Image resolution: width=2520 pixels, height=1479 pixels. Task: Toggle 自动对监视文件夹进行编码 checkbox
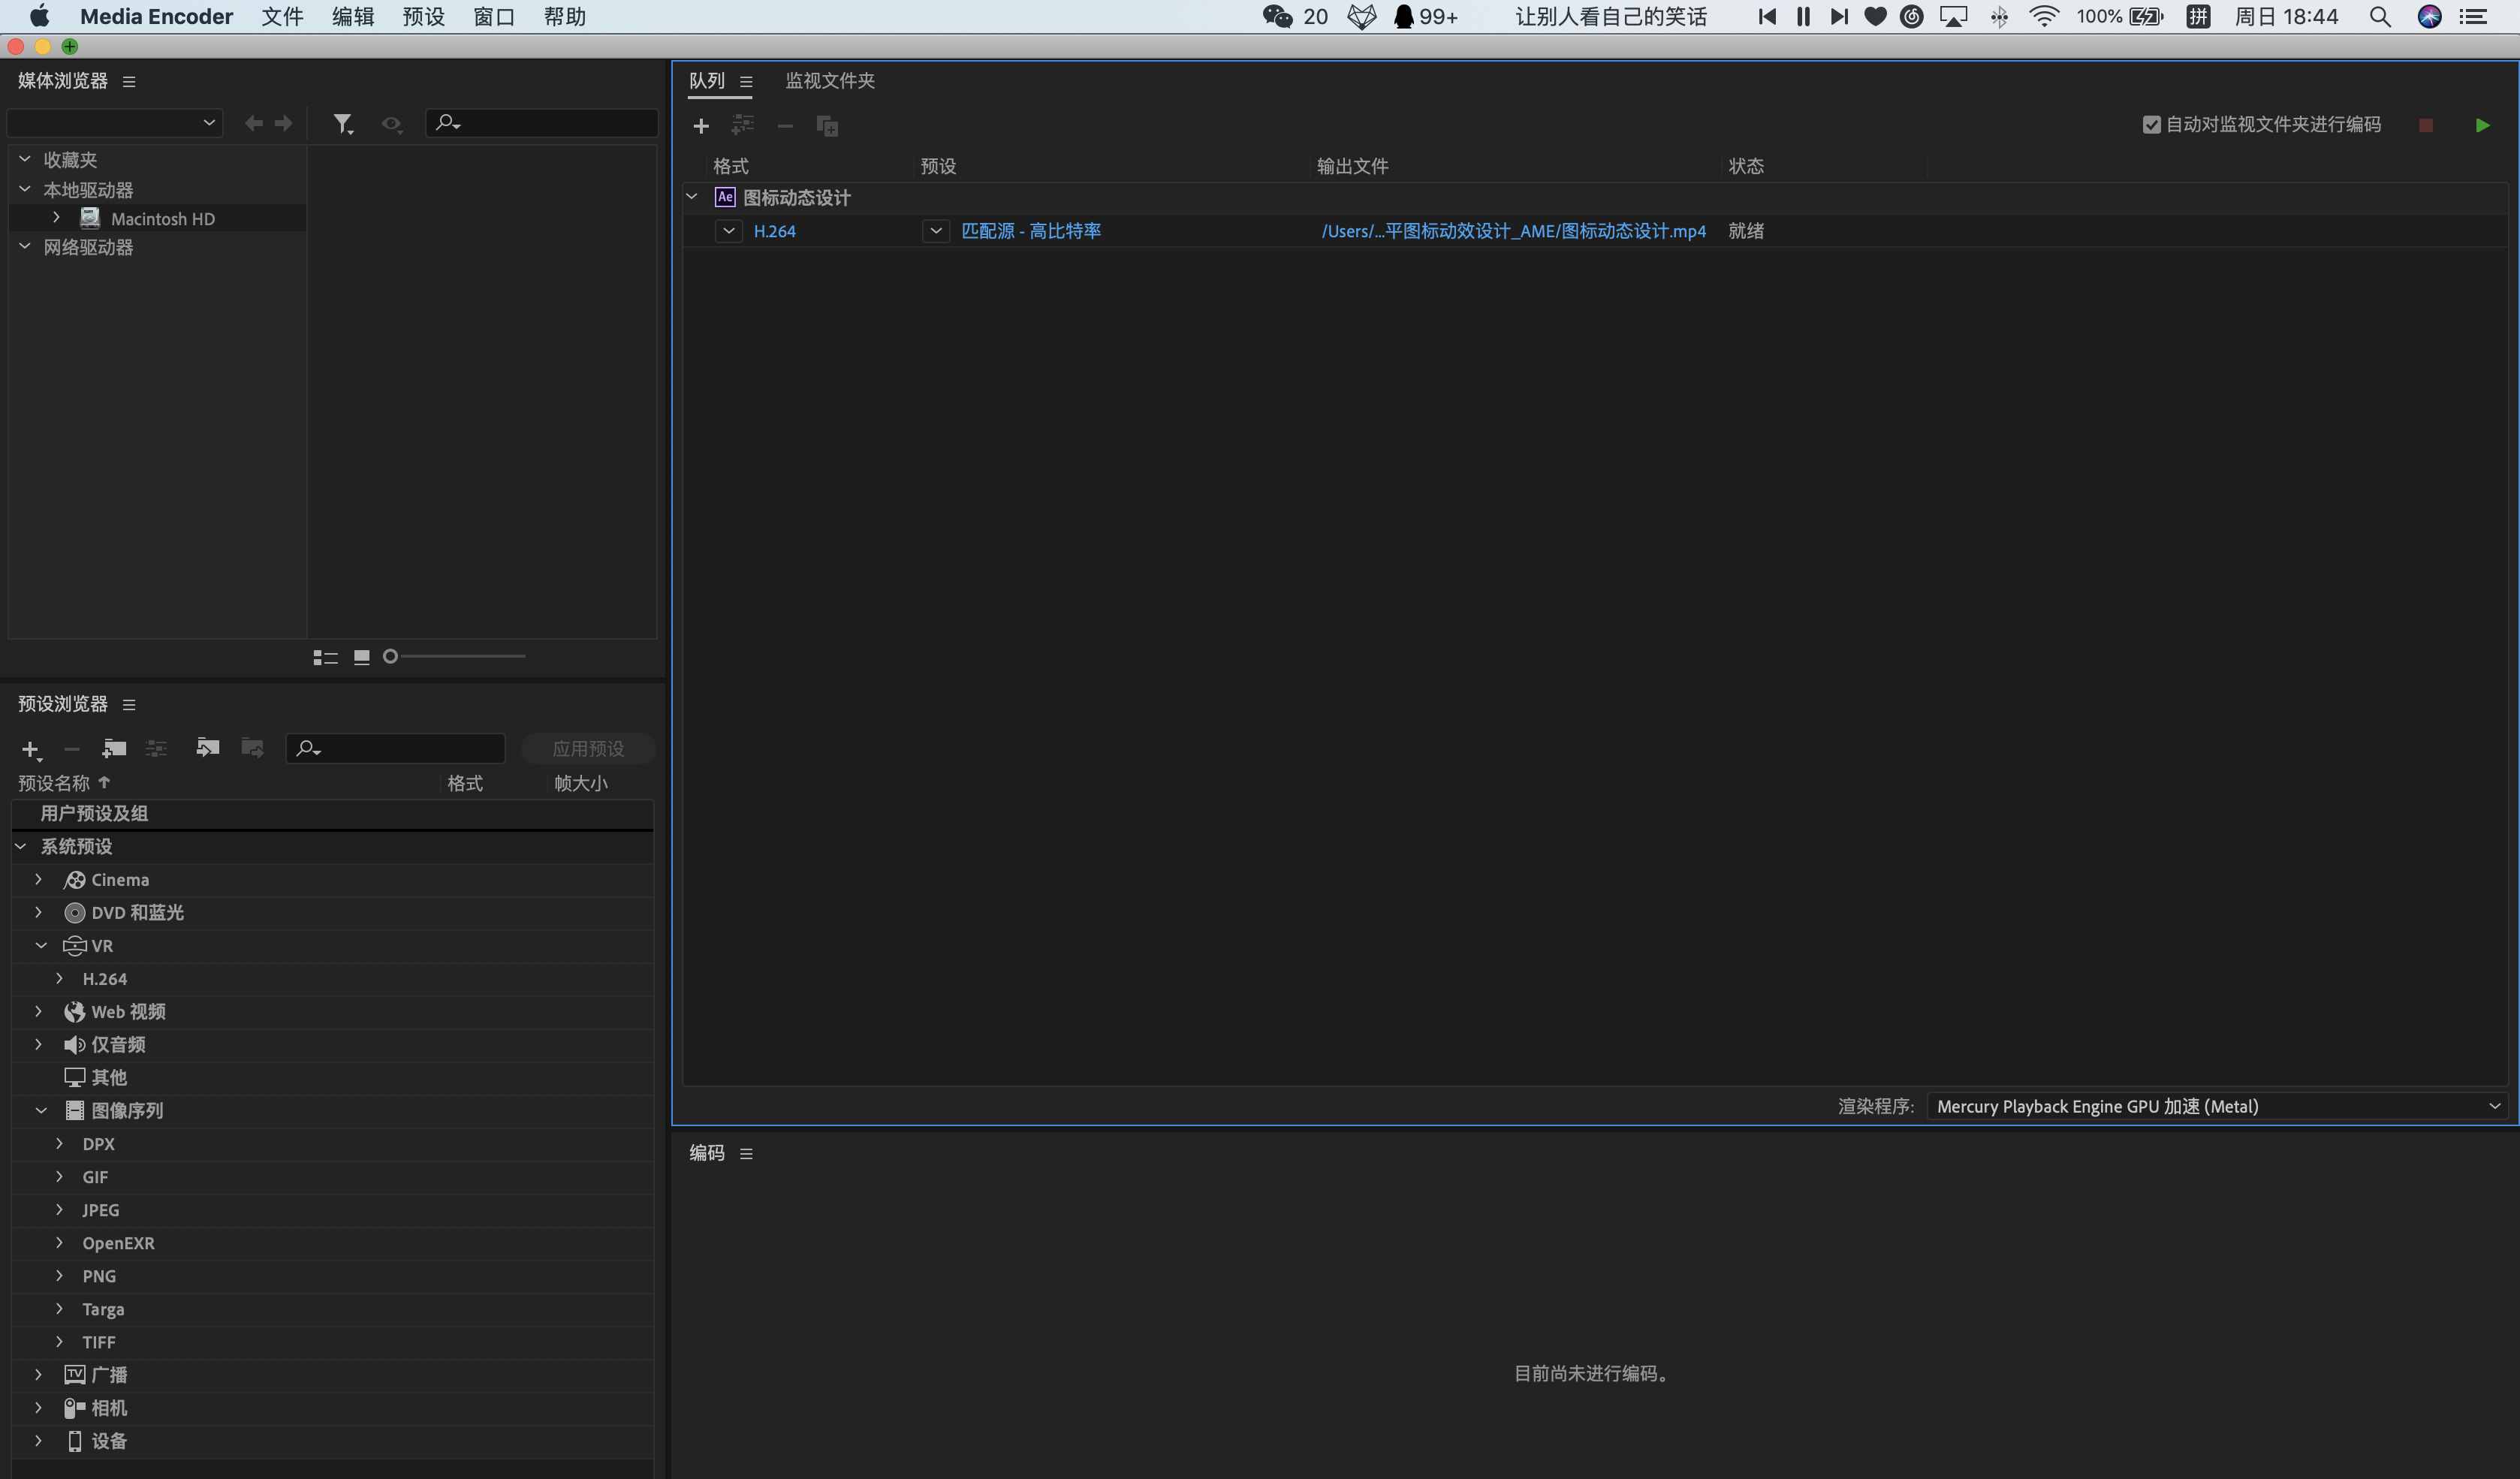pos(2152,125)
